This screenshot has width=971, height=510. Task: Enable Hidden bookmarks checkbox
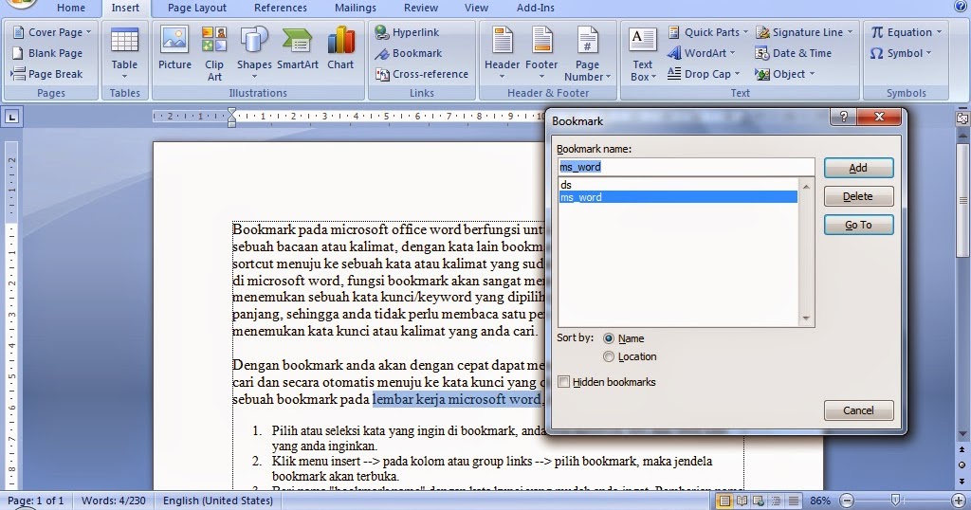[x=563, y=382]
